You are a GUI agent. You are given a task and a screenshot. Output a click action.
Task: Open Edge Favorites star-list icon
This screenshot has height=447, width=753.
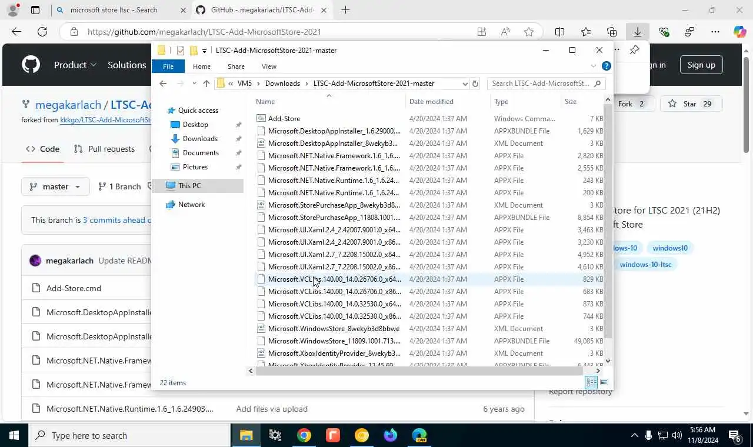click(586, 32)
